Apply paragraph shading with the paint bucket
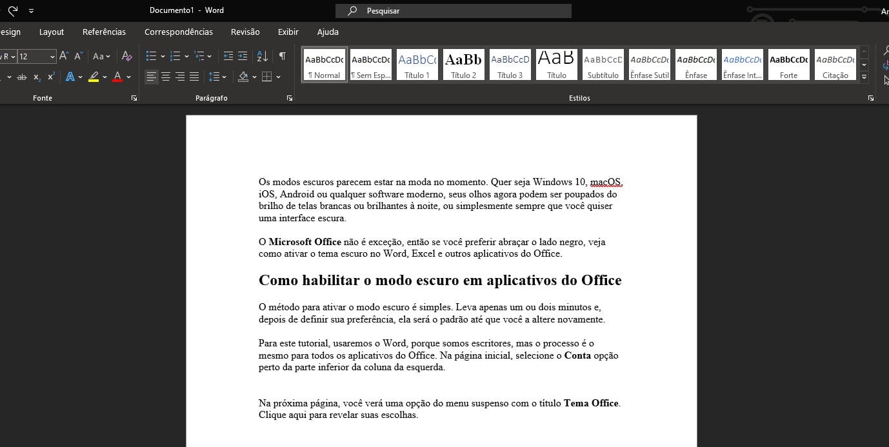The height and width of the screenshot is (447, 889). click(243, 77)
